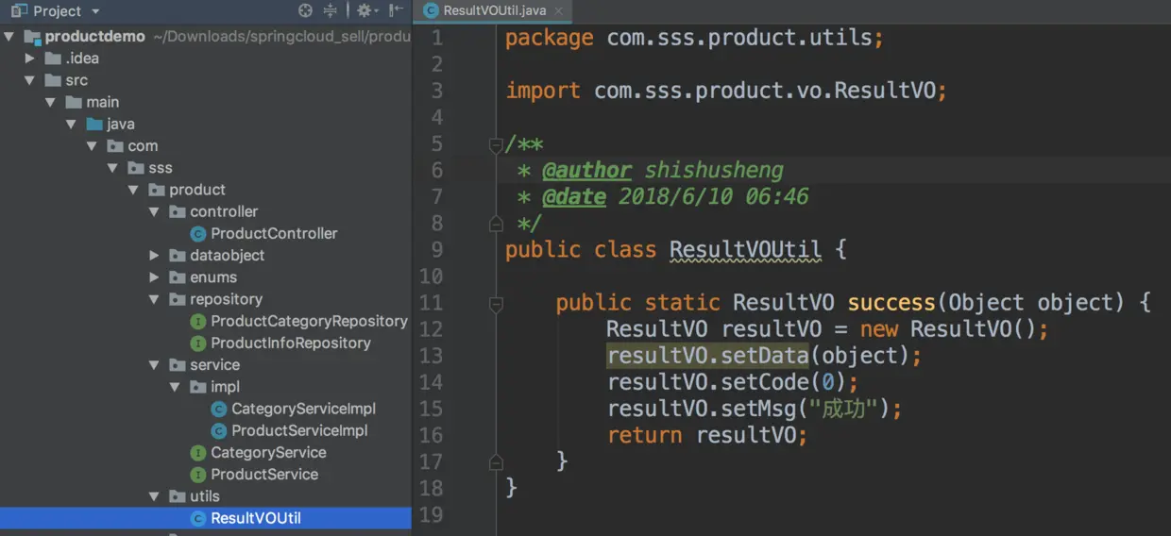Click the impl package icon

coord(197,387)
